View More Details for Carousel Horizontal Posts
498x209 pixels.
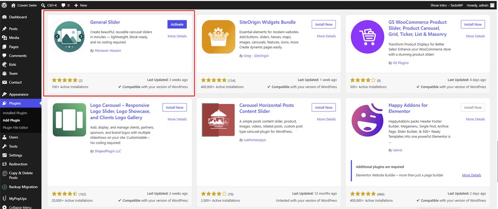pyautogui.click(x=326, y=119)
